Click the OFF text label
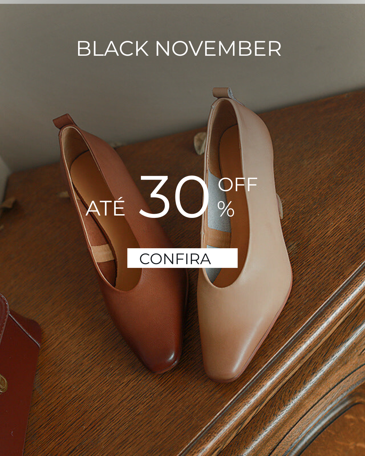The width and height of the screenshot is (365, 456). click(x=238, y=185)
